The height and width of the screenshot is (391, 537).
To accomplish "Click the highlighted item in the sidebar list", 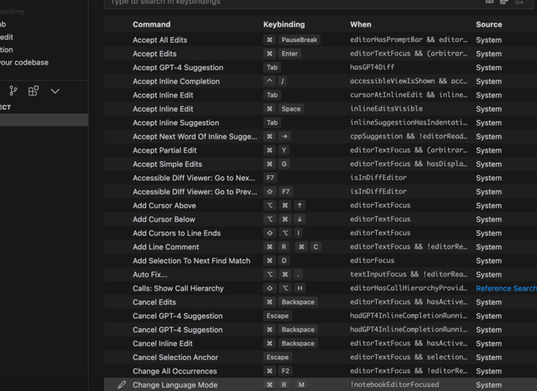I will pos(44,121).
